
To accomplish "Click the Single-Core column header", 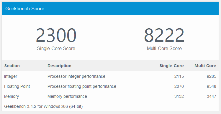I will coord(171,66).
